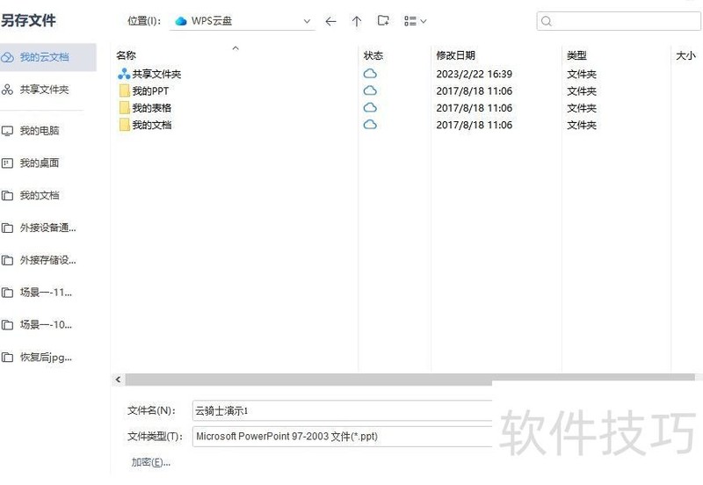Image resolution: width=703 pixels, height=485 pixels.
Task: Select 我的云文档 in the sidebar
Action: (x=47, y=57)
